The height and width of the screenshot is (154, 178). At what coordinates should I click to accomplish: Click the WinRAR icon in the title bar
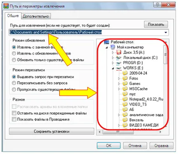(x=6, y=6)
